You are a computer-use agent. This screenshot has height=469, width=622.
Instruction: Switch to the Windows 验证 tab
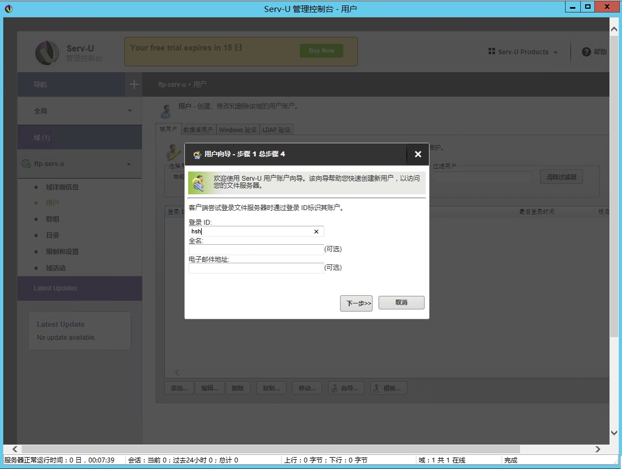tap(238, 130)
